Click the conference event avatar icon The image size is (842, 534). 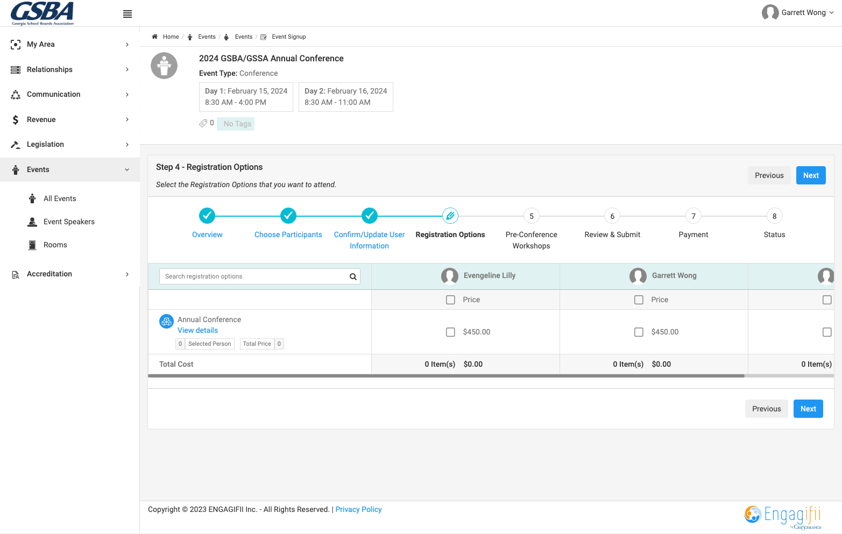(x=164, y=66)
